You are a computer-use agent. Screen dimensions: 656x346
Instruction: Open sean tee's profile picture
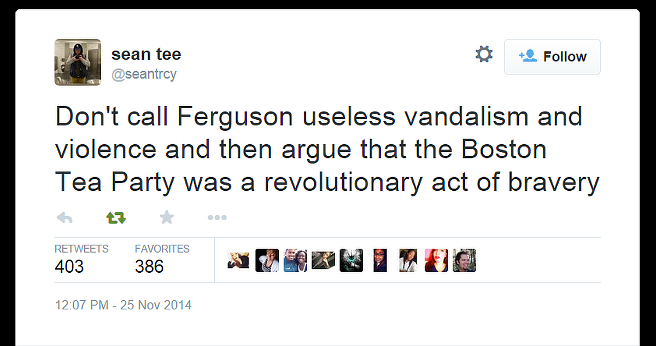pos(78,62)
